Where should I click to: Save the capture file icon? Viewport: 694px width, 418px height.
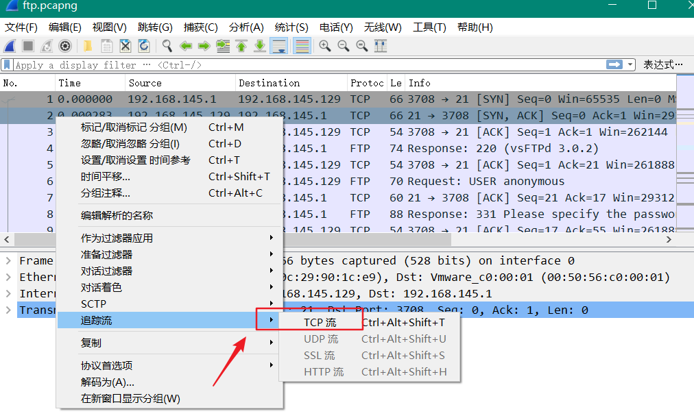pos(106,46)
